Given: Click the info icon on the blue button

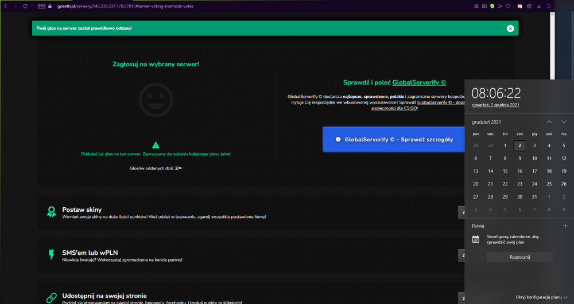Looking at the screenshot, I should click(x=338, y=140).
